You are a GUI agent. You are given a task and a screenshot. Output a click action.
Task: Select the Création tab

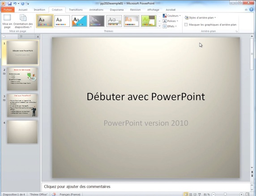[x=57, y=10]
